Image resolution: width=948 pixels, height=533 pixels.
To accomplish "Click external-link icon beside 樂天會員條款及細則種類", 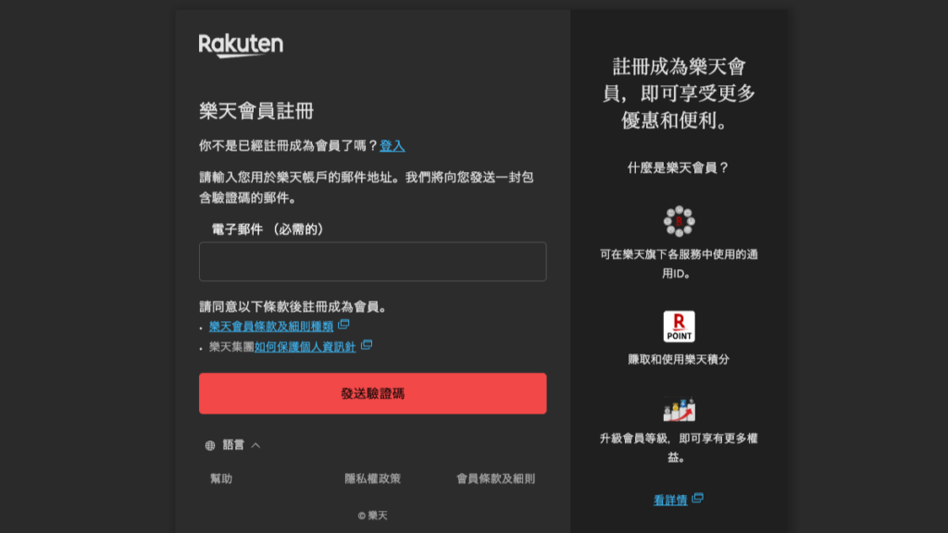I will [343, 325].
